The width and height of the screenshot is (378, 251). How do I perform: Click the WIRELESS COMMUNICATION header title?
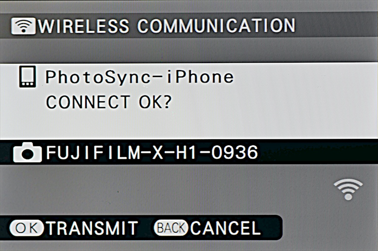[166, 26]
